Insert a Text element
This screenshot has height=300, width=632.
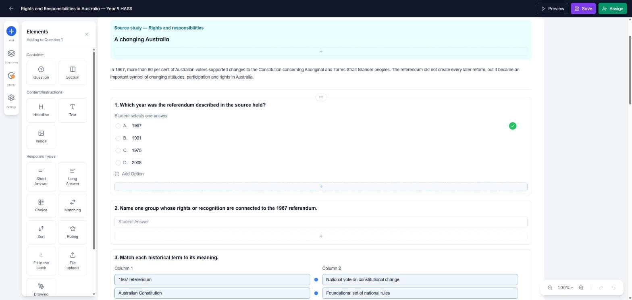pyautogui.click(x=73, y=110)
